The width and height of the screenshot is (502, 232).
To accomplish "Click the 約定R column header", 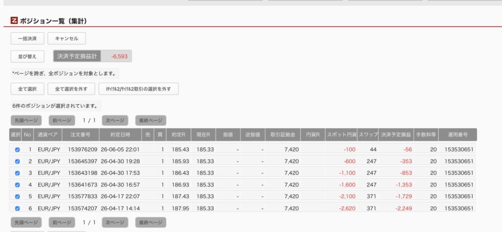I will pos(178,135).
